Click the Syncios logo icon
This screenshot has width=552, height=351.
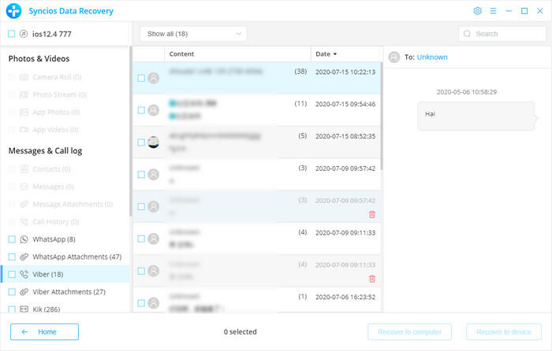[13, 11]
